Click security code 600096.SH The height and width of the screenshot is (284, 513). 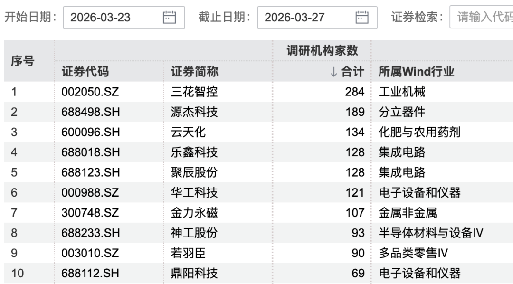pyautogui.click(x=85, y=132)
